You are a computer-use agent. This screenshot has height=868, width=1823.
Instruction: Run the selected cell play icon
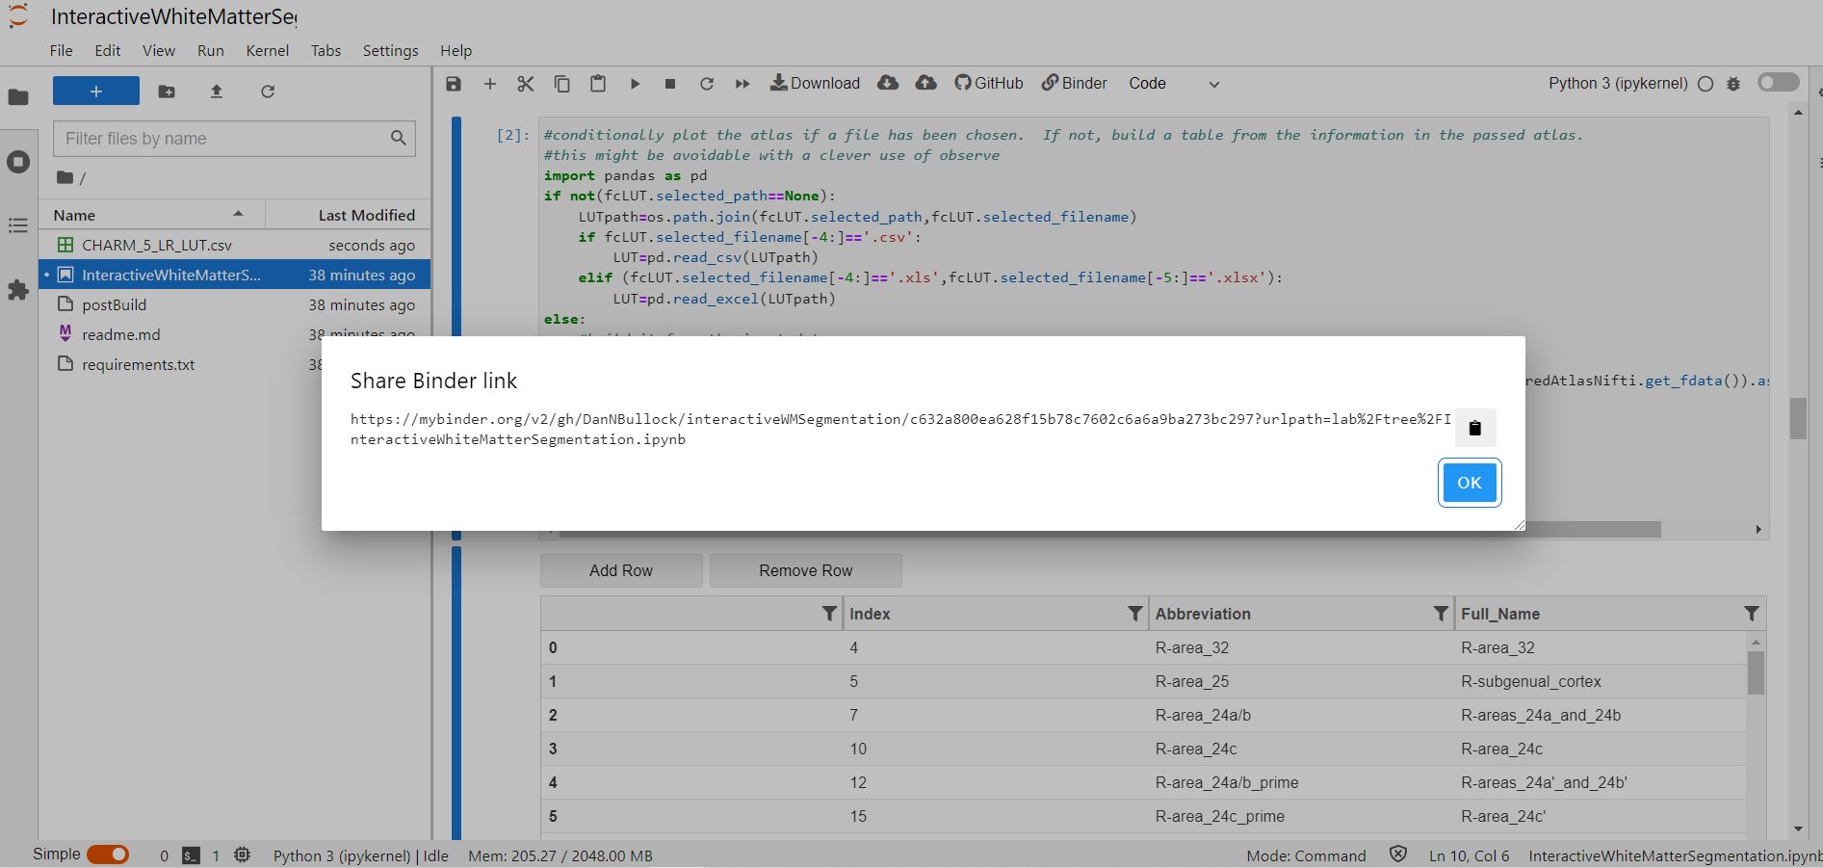tap(635, 84)
